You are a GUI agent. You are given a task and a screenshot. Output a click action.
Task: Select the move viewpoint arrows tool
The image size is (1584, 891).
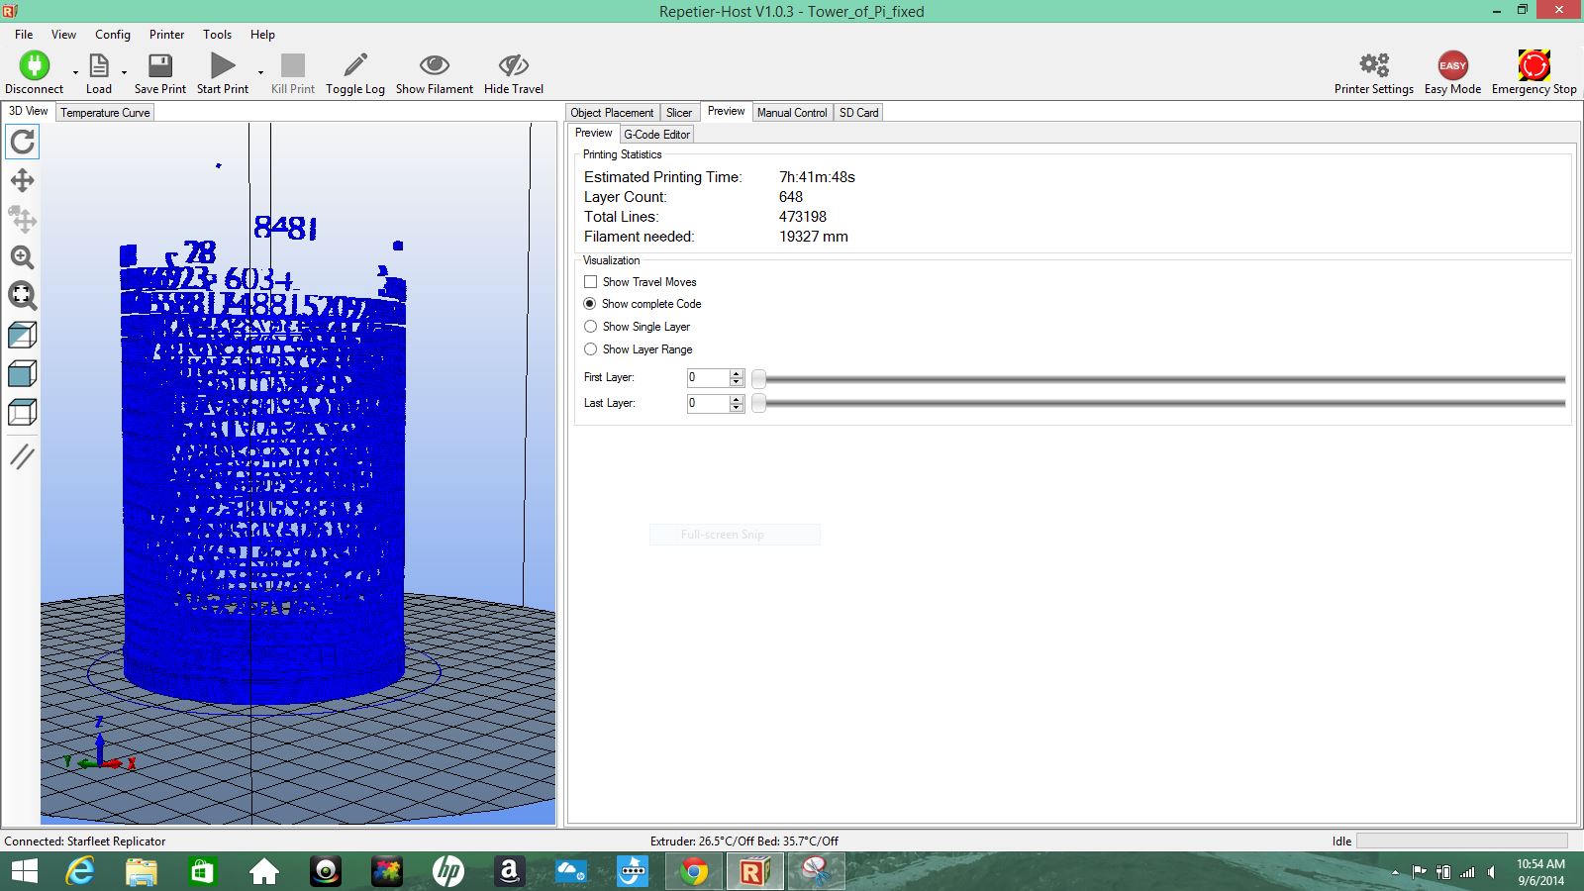pyautogui.click(x=22, y=180)
